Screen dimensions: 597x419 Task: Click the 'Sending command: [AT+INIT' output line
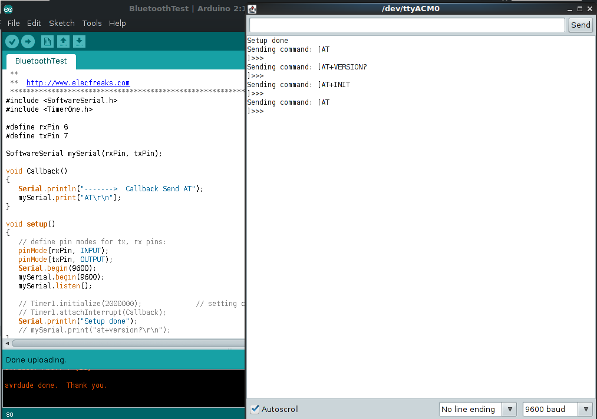click(x=298, y=84)
